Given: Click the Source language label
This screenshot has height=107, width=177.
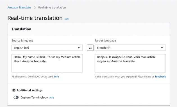Looking at the screenshot, I should pyautogui.click(x=22, y=41).
